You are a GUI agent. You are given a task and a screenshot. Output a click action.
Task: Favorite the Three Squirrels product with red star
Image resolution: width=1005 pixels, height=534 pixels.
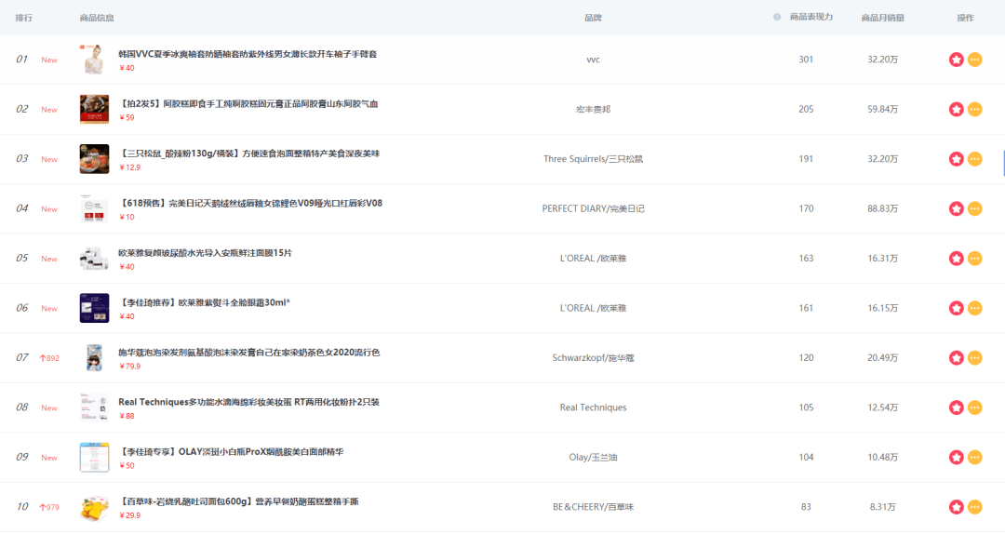coord(956,159)
